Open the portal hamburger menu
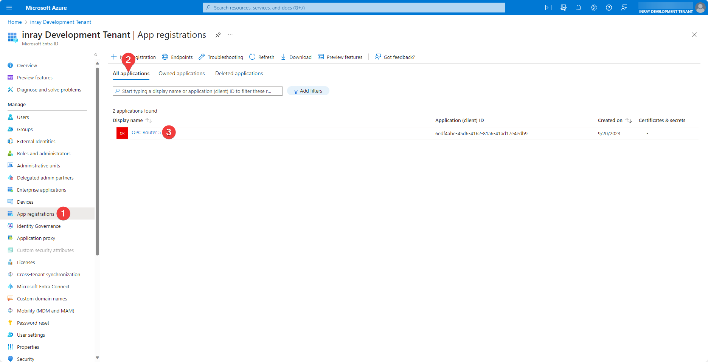This screenshot has height=362, width=708. (9, 8)
